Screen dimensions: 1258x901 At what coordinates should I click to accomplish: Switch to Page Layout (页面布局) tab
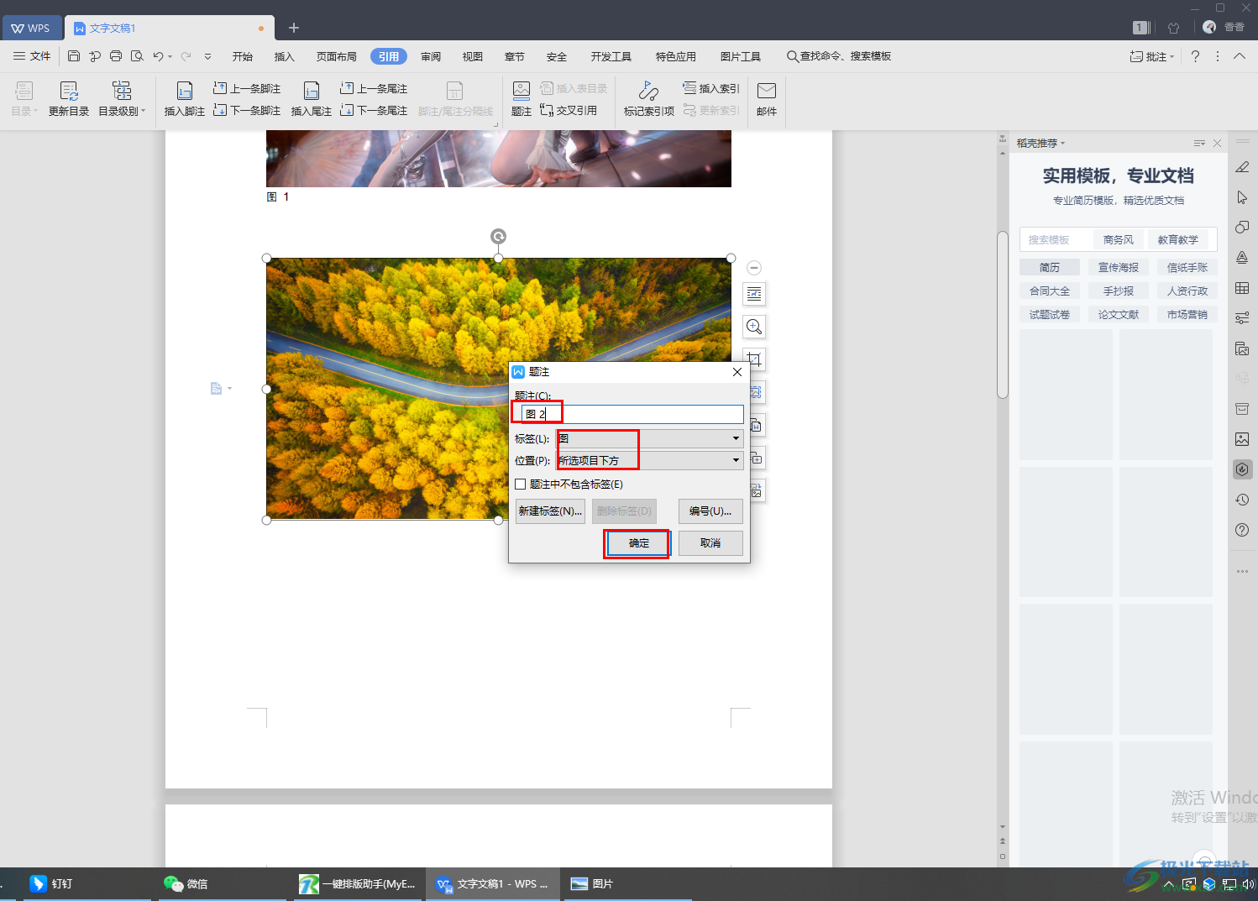click(337, 56)
